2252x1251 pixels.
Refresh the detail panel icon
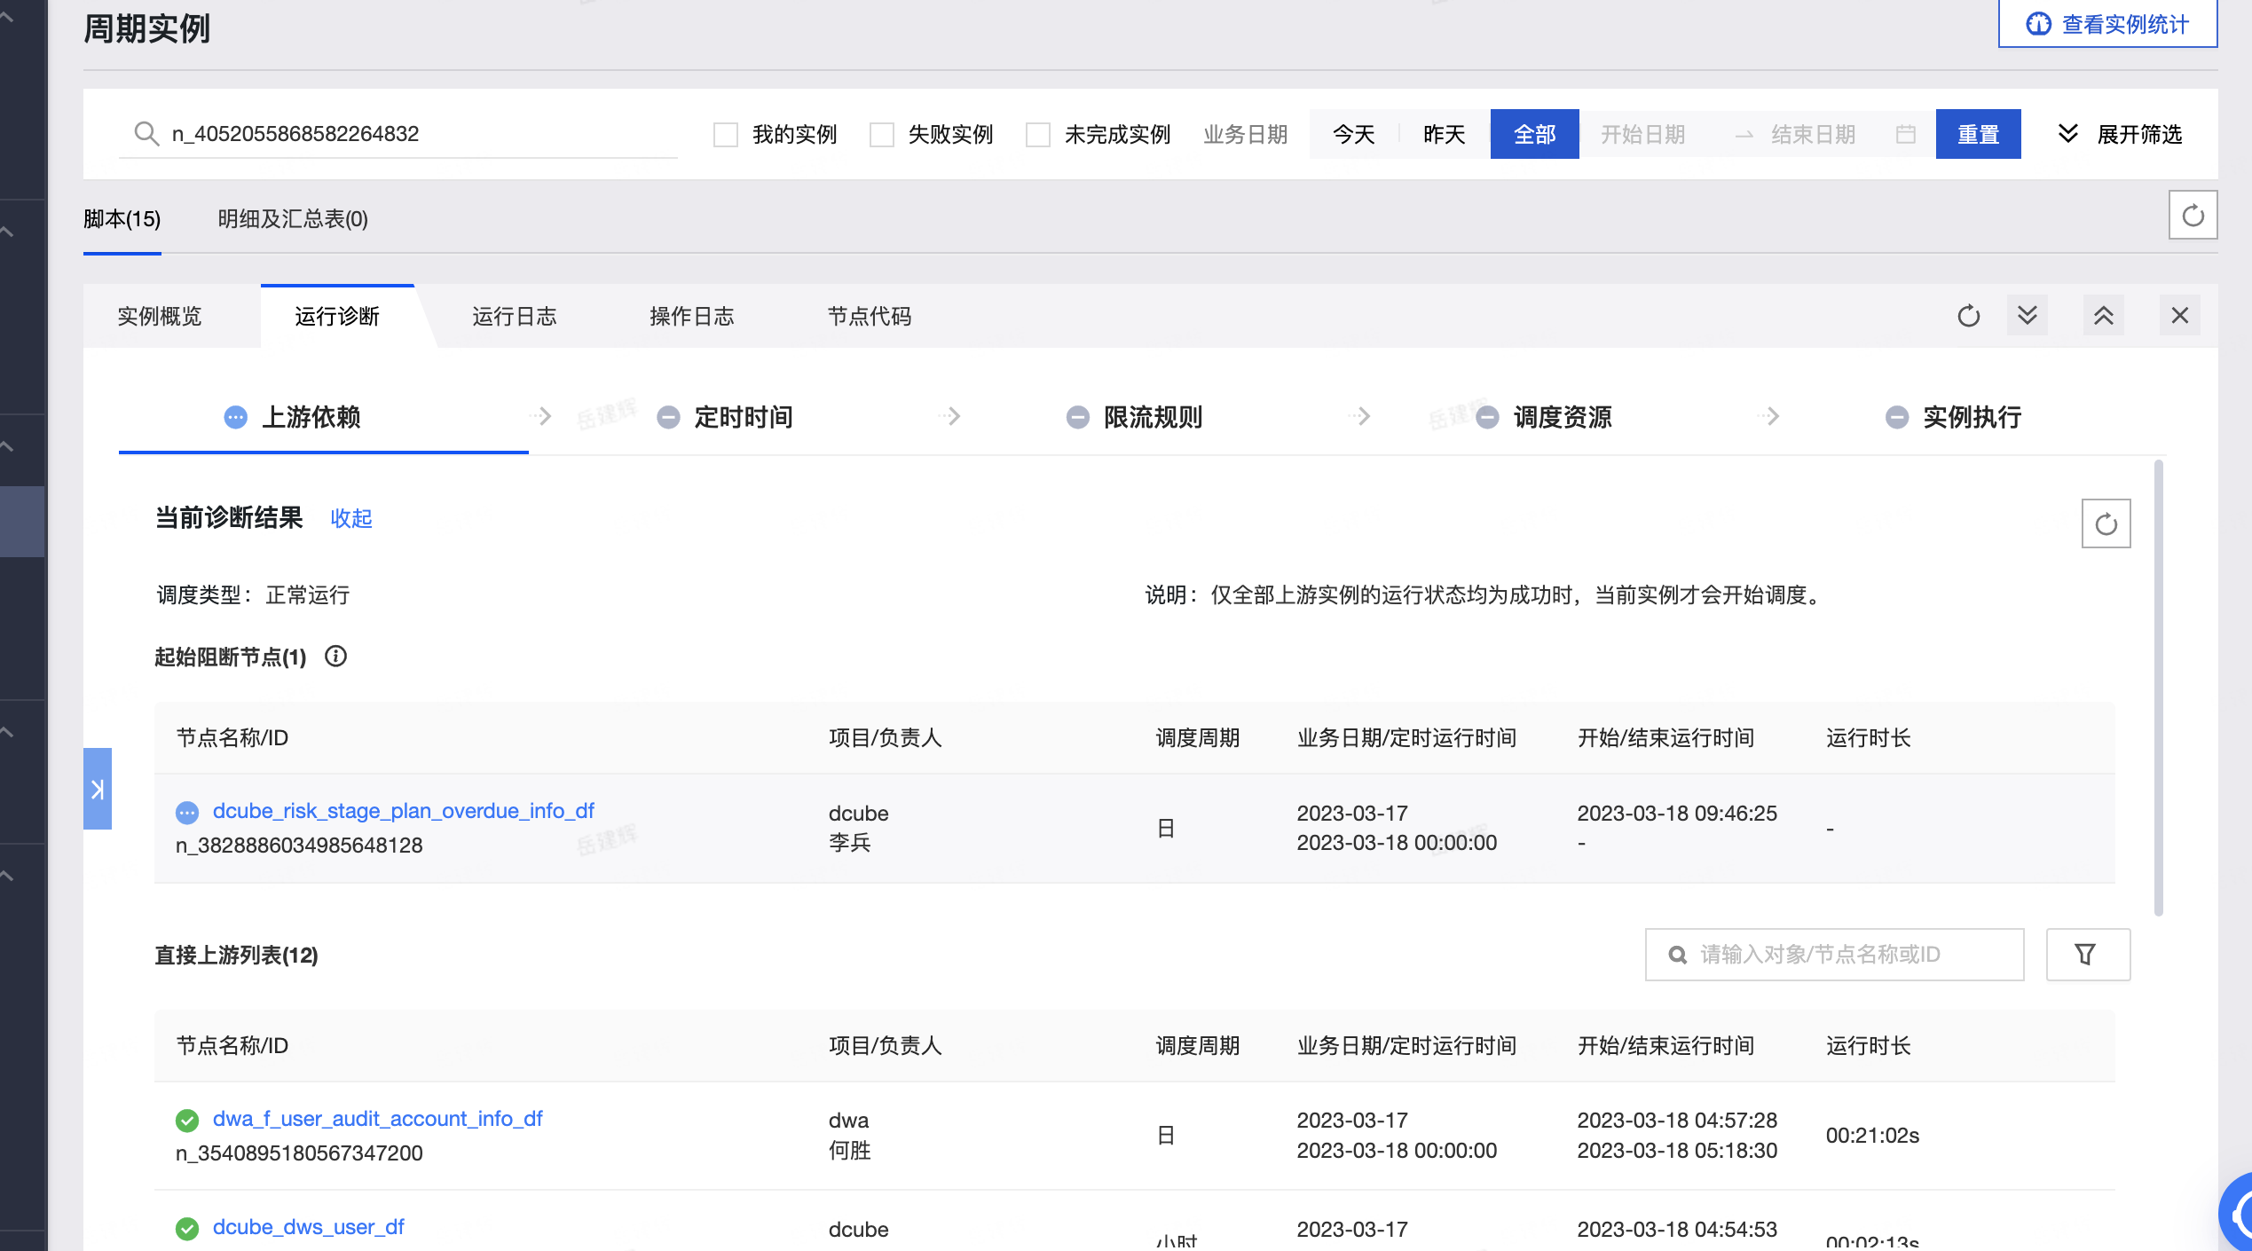coord(1969,316)
